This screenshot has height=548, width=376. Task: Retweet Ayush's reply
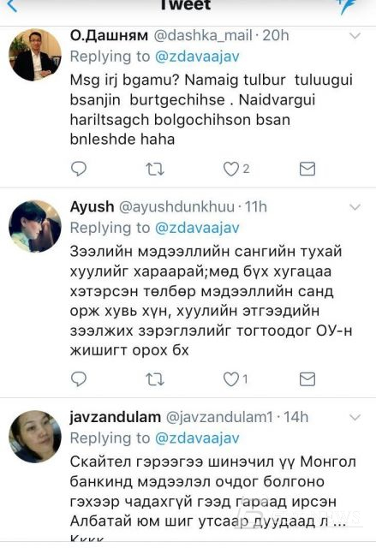click(154, 379)
